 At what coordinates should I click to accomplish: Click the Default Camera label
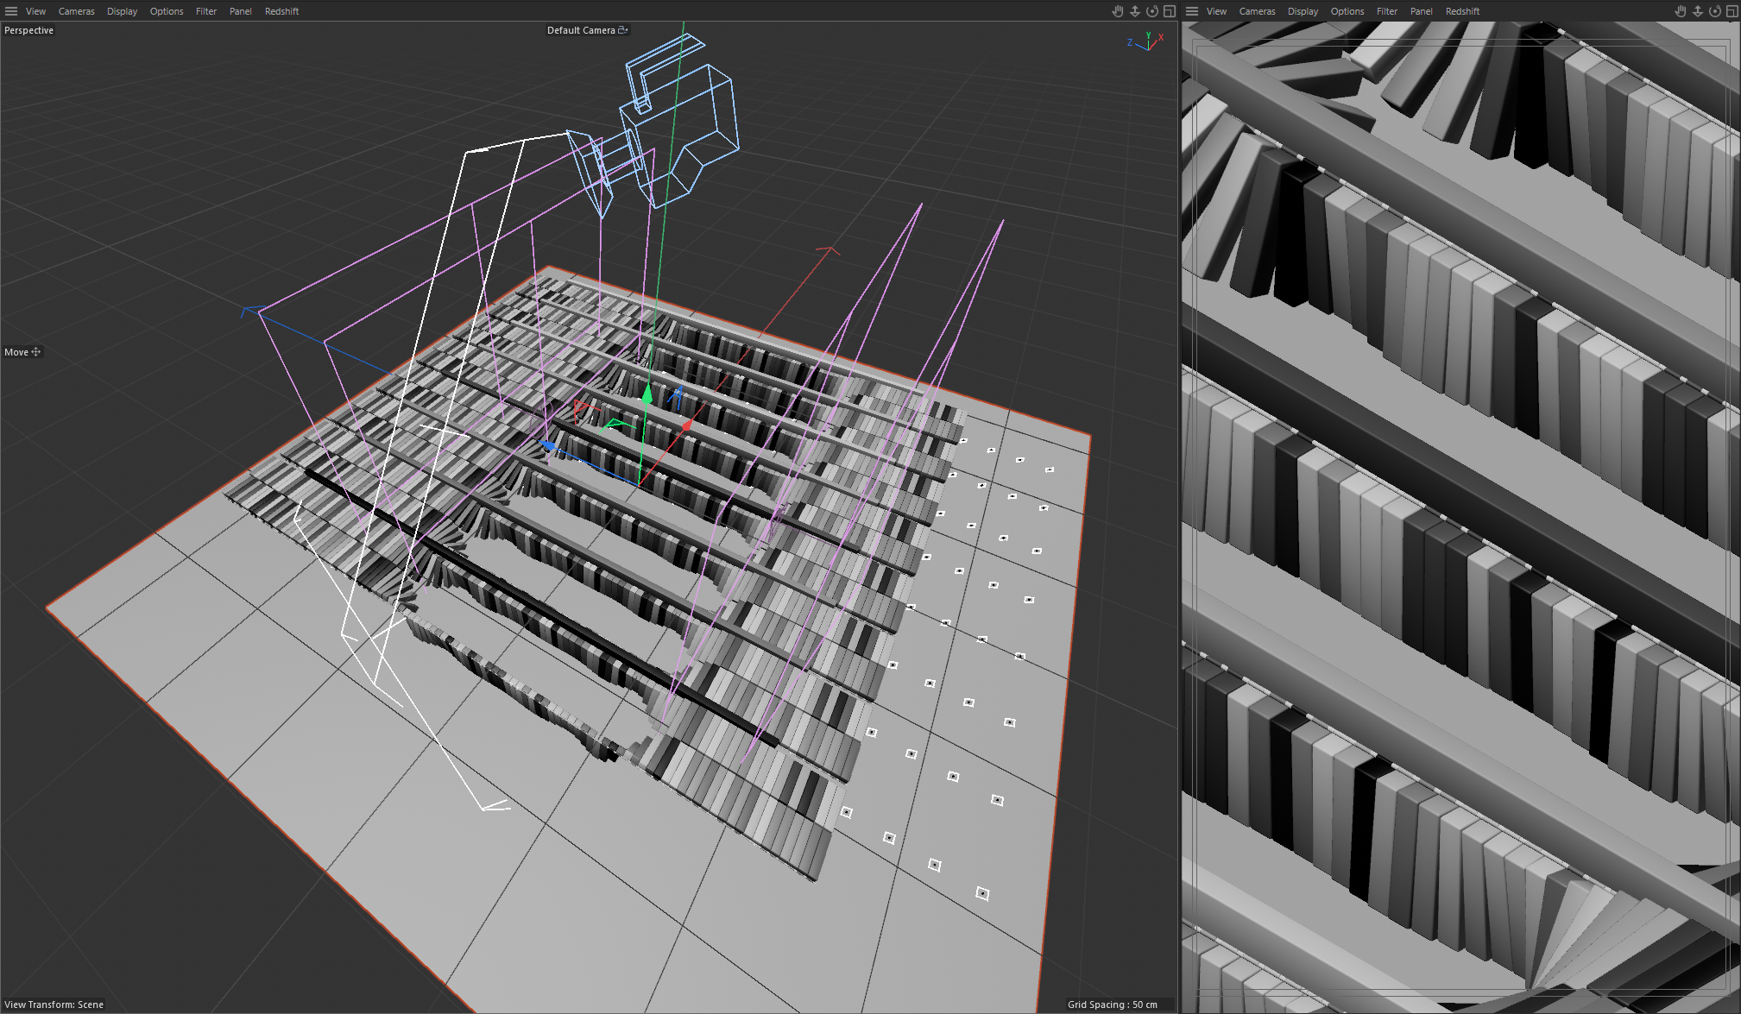(x=581, y=30)
